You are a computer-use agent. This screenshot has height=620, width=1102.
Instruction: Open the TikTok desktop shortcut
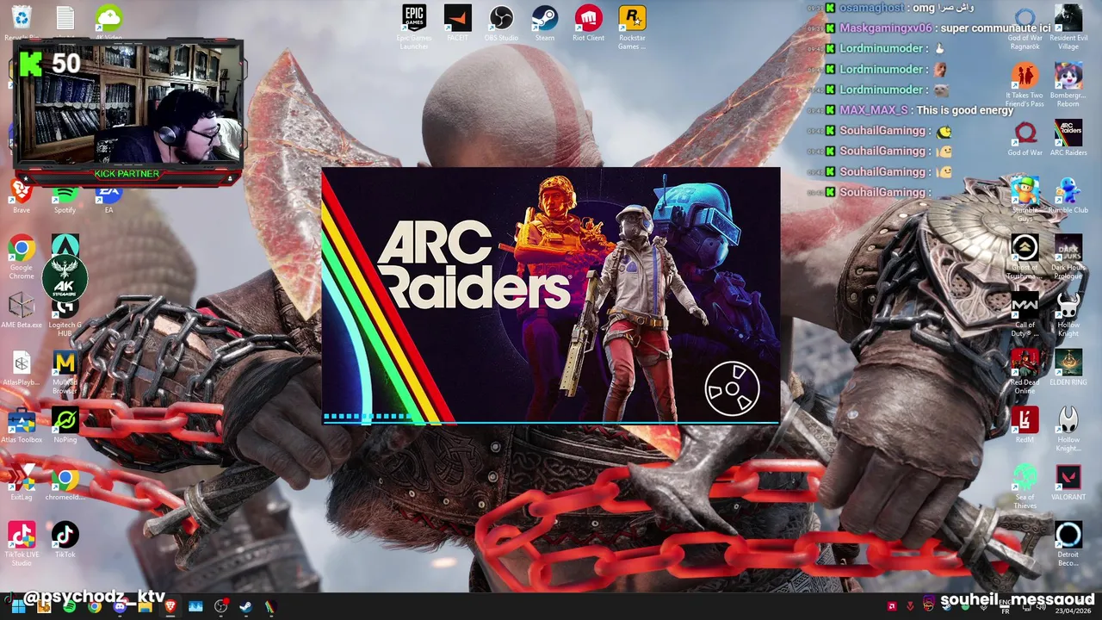[65, 540]
